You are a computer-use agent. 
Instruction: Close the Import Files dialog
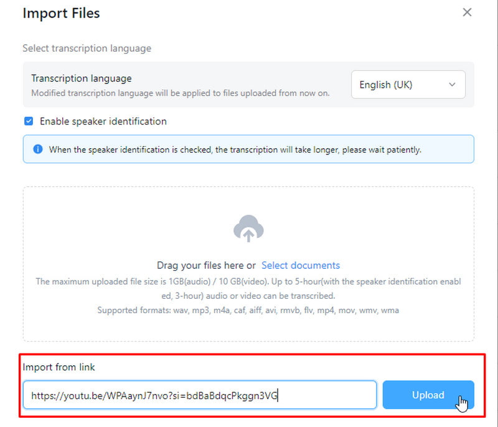coord(467,12)
